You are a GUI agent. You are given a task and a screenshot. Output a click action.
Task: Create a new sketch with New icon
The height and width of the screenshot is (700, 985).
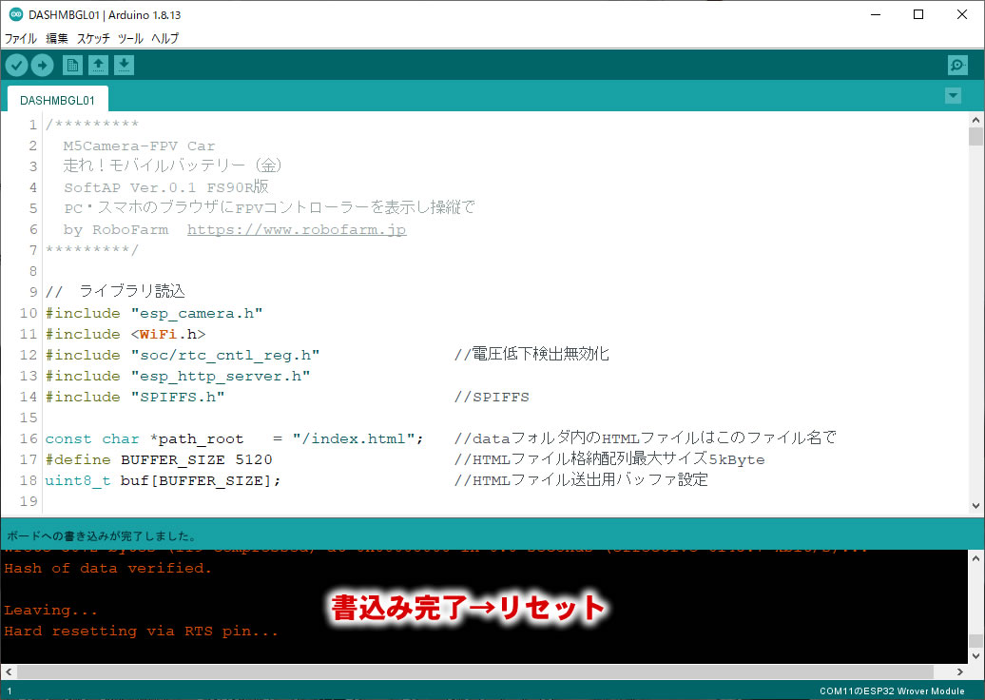[72, 65]
